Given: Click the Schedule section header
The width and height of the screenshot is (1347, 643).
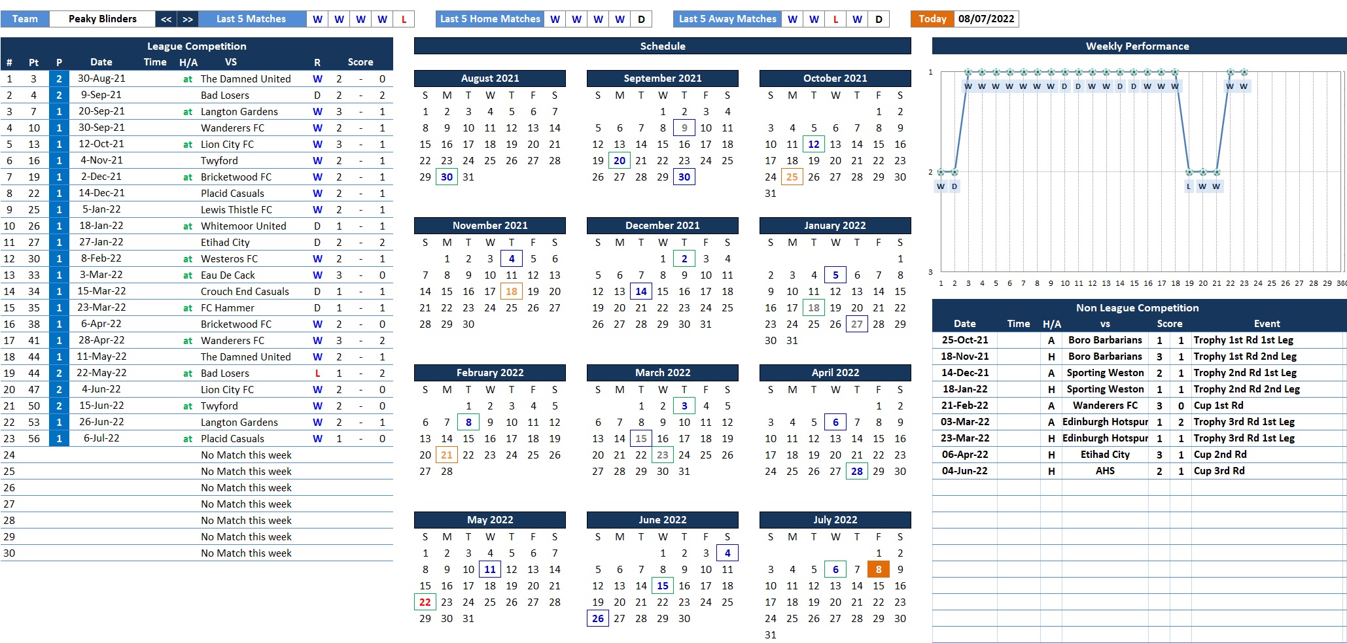Looking at the screenshot, I should tap(662, 46).
